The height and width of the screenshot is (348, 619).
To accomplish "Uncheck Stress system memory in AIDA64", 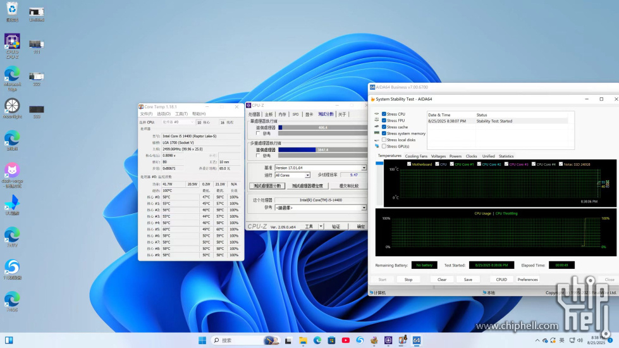I will [x=384, y=134].
